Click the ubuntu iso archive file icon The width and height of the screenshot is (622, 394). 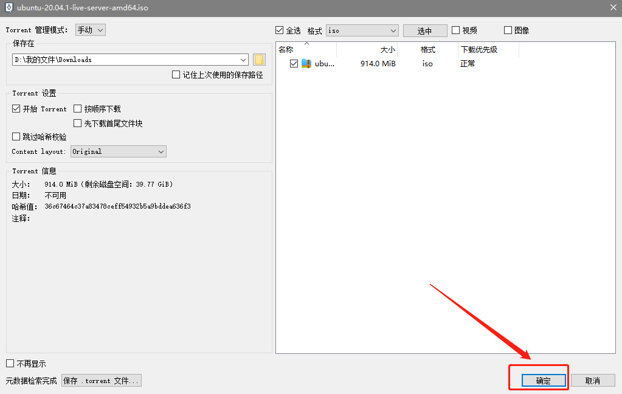point(306,63)
